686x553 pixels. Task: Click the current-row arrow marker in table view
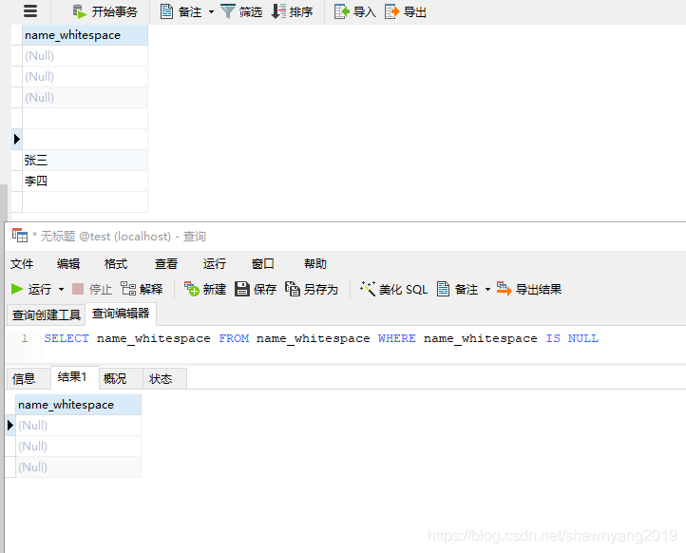(x=16, y=139)
